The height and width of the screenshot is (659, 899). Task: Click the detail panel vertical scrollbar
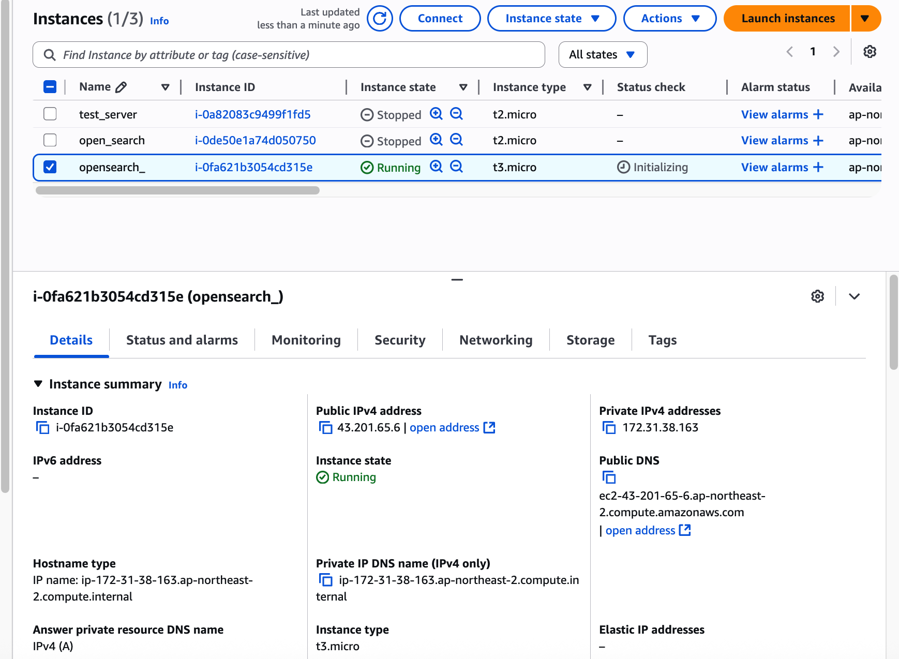click(894, 322)
